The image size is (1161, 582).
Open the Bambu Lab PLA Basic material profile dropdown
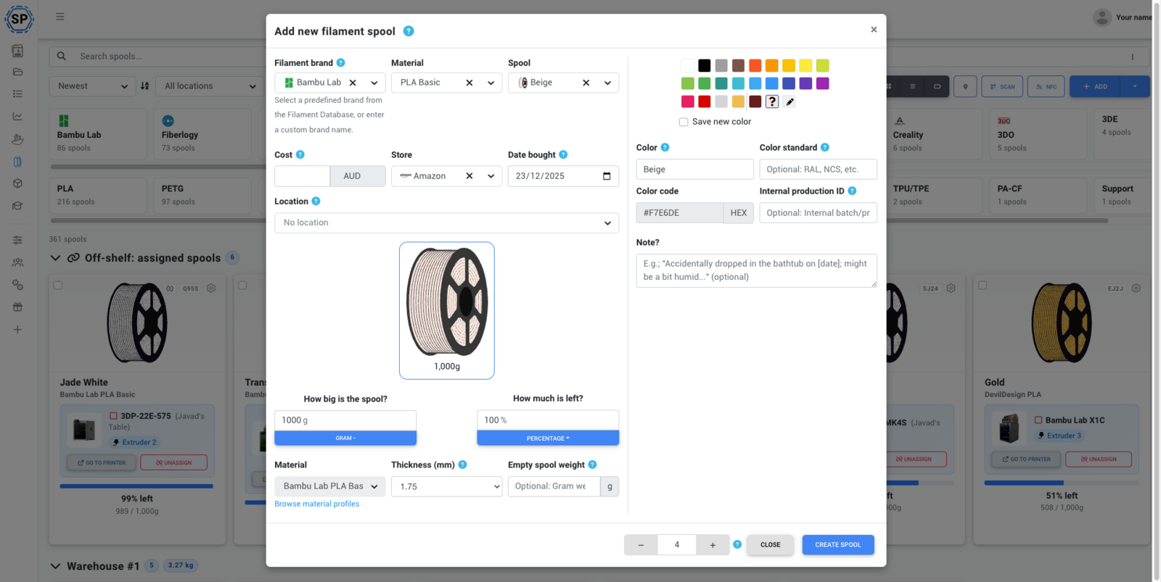click(330, 486)
